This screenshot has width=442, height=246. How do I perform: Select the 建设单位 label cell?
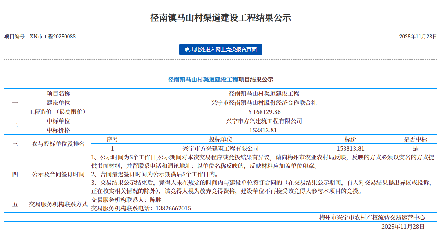(58, 103)
